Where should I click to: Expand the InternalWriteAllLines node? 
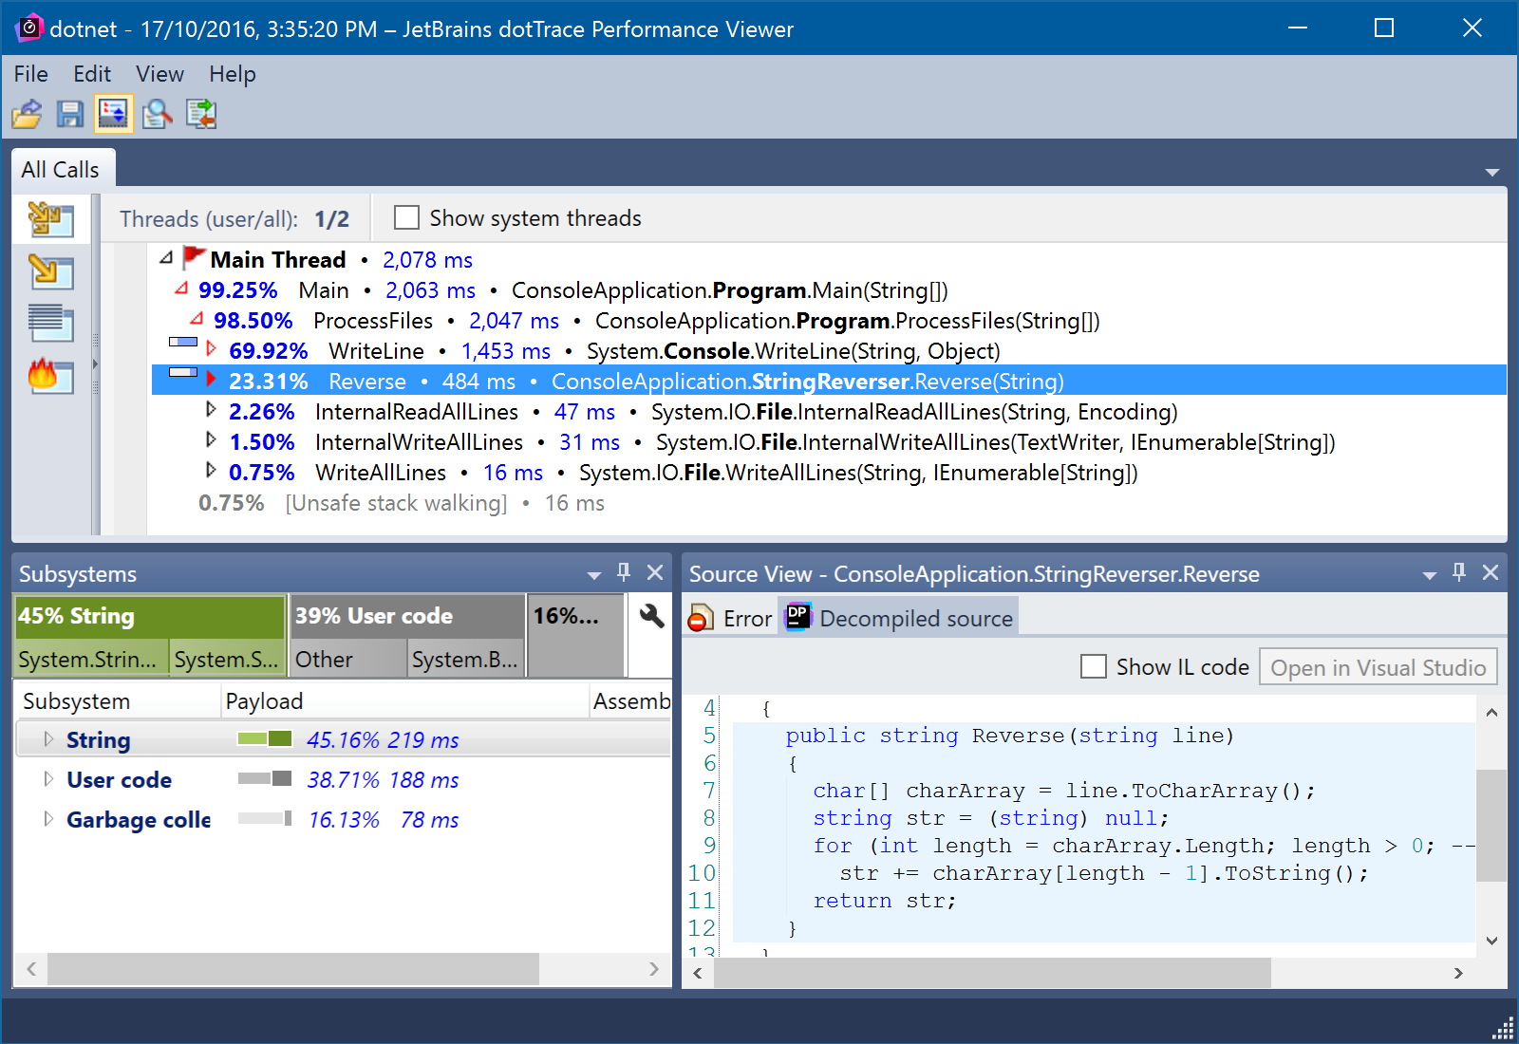coord(211,440)
